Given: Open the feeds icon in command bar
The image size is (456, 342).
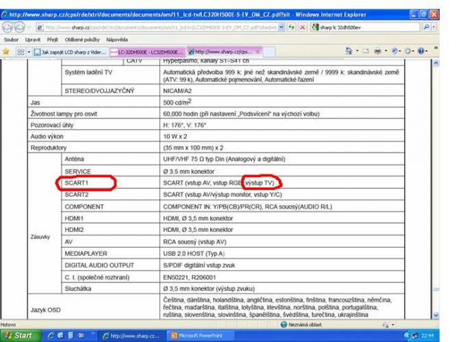Looking at the screenshot, I should click(366, 51).
